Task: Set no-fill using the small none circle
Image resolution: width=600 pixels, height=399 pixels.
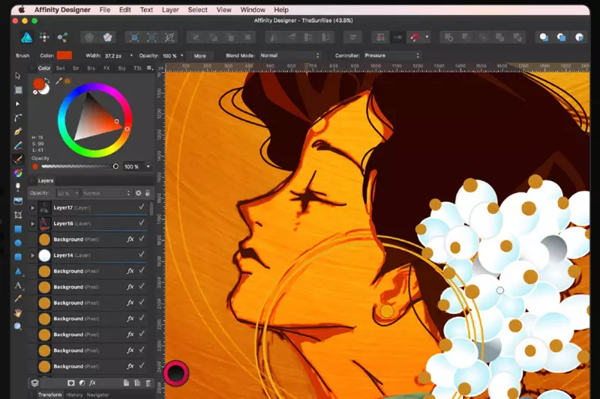Action: 34,92
